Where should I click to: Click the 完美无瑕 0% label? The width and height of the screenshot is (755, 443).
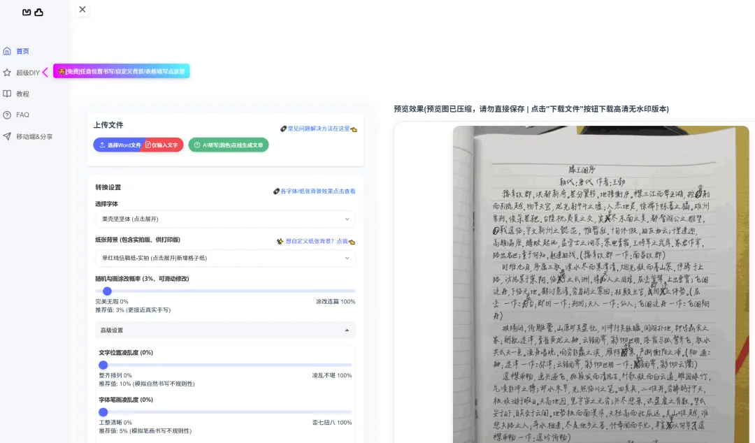click(x=112, y=301)
